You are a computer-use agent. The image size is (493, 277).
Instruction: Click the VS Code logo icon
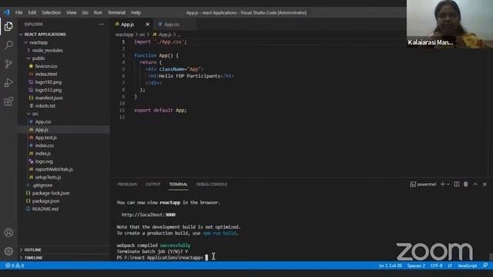[x=7, y=12]
